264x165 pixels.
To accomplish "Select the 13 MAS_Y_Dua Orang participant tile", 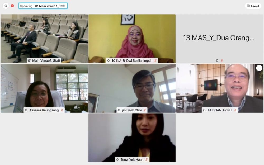I will click(220, 39).
